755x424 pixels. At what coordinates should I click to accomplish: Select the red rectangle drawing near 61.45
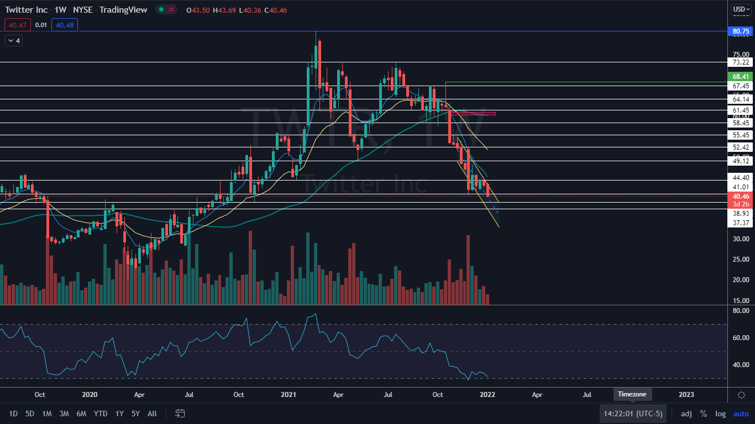[472, 114]
